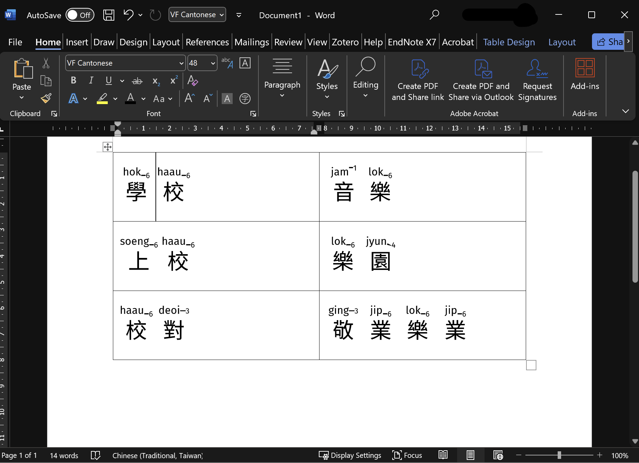Toggle Italic formatting
639x463 pixels.
click(91, 81)
